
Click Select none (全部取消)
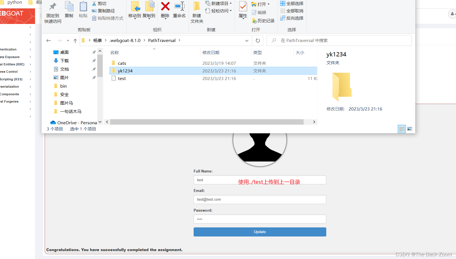click(292, 11)
